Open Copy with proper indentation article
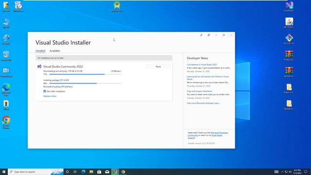This screenshot has height=175, width=311. click(200, 91)
